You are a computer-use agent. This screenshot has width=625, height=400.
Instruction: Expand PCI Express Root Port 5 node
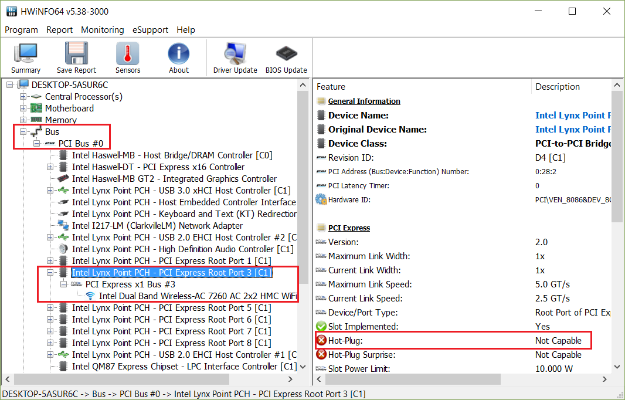[50, 307]
